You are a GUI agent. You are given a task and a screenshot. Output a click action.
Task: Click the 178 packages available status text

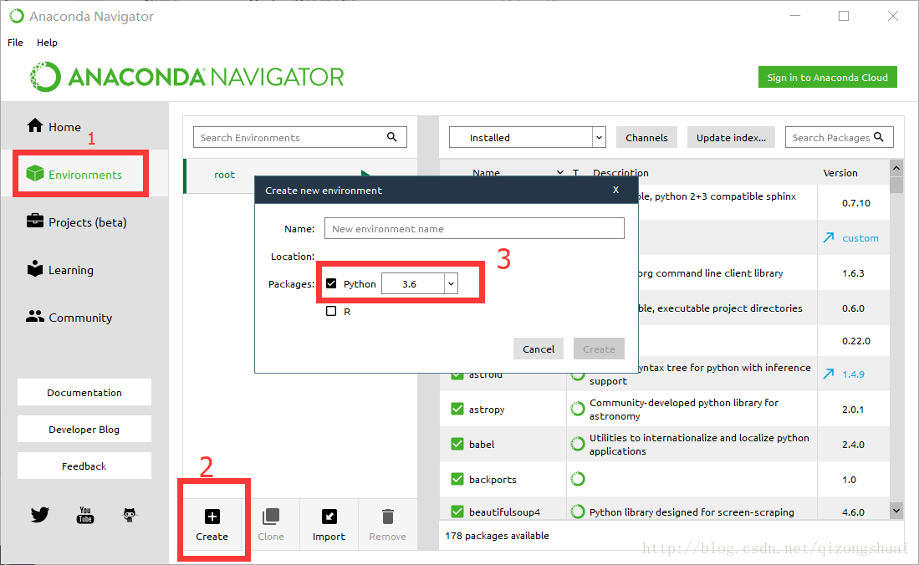tap(497, 535)
